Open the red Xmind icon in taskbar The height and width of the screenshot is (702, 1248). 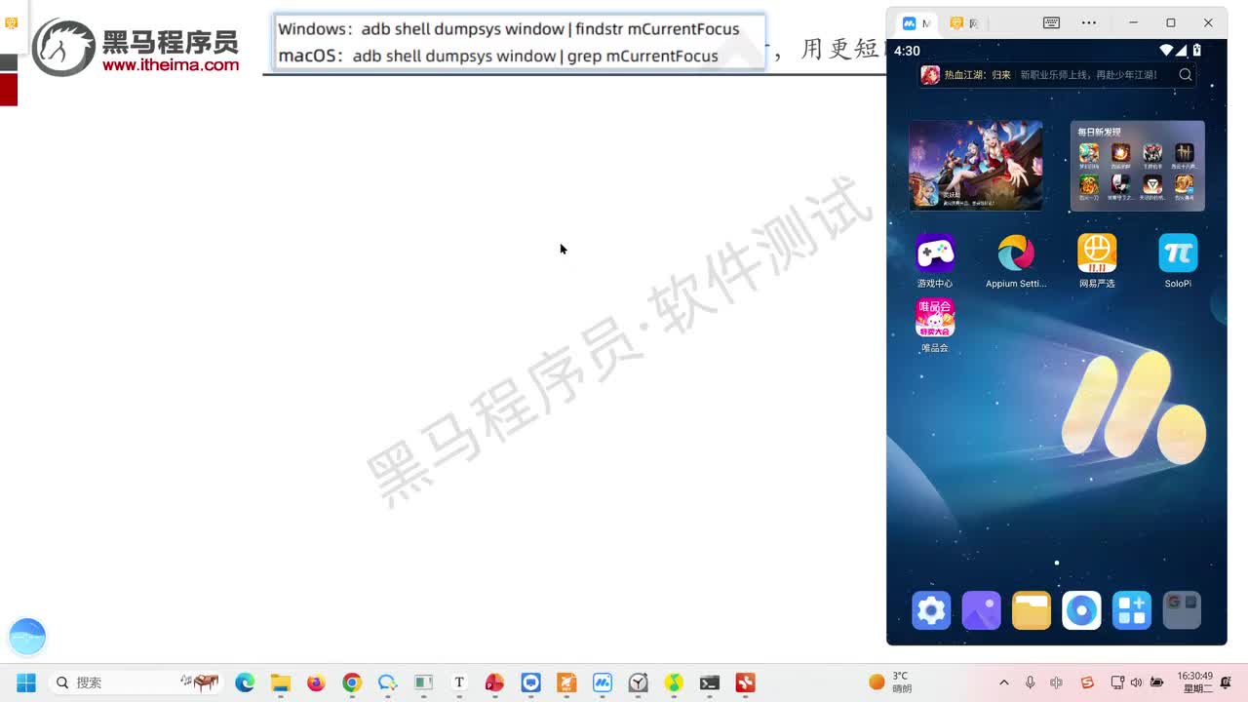coord(745,682)
